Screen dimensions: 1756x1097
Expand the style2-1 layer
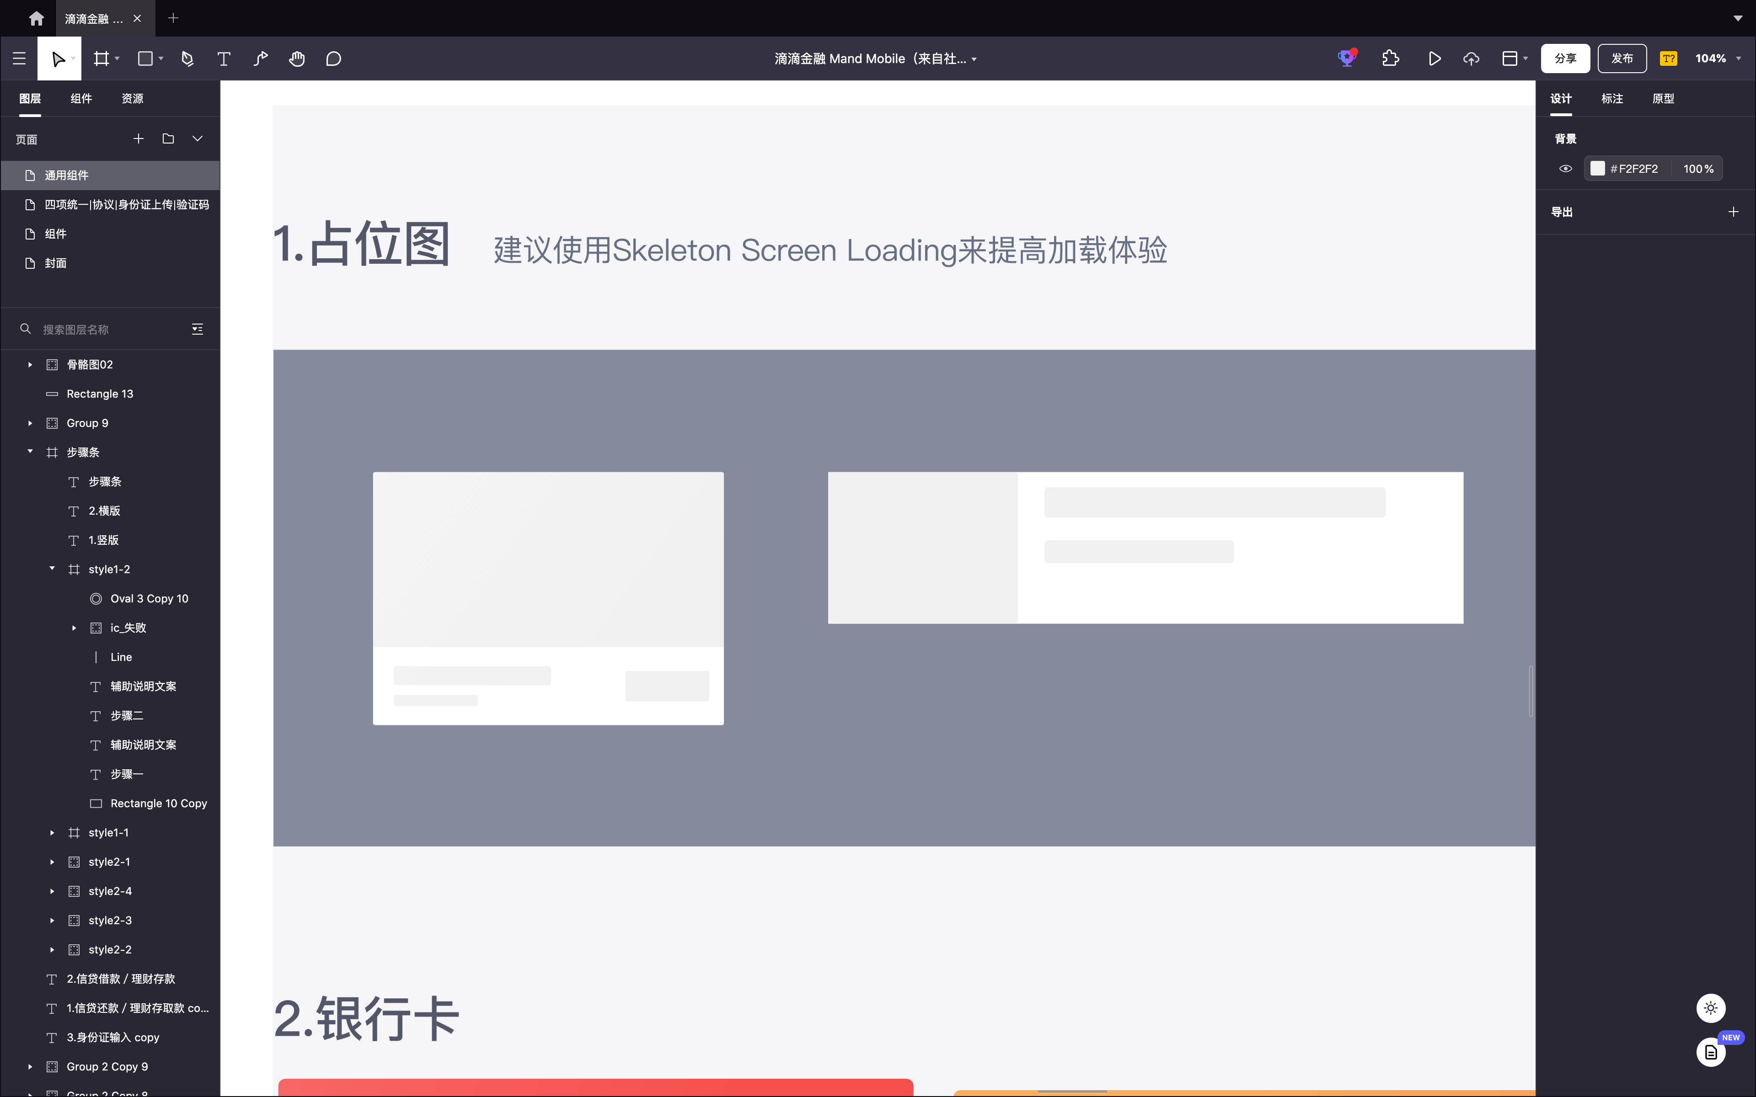pyautogui.click(x=52, y=862)
